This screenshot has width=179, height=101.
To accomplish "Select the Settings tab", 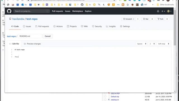I will pos(125,26).
